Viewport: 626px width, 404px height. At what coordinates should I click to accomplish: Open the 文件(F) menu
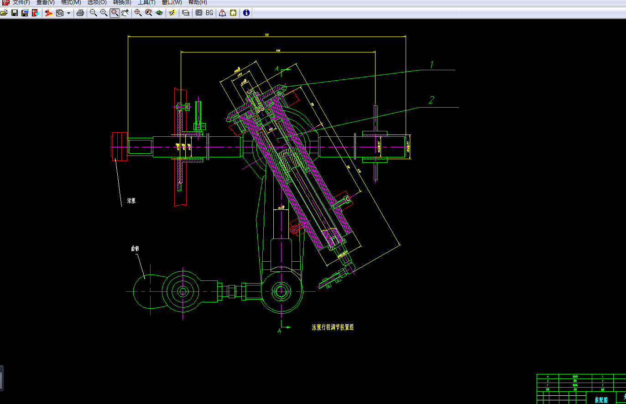(x=21, y=2)
